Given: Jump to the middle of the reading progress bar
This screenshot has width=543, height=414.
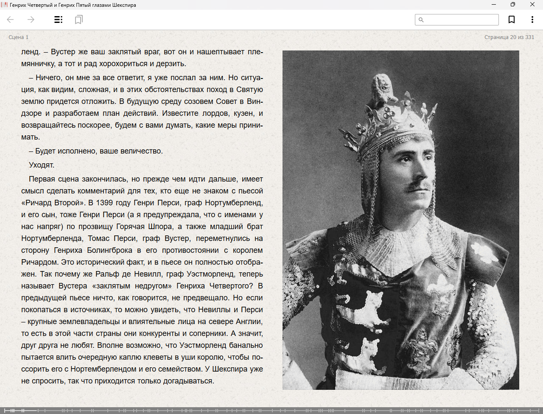Looking at the screenshot, I should (271, 410).
